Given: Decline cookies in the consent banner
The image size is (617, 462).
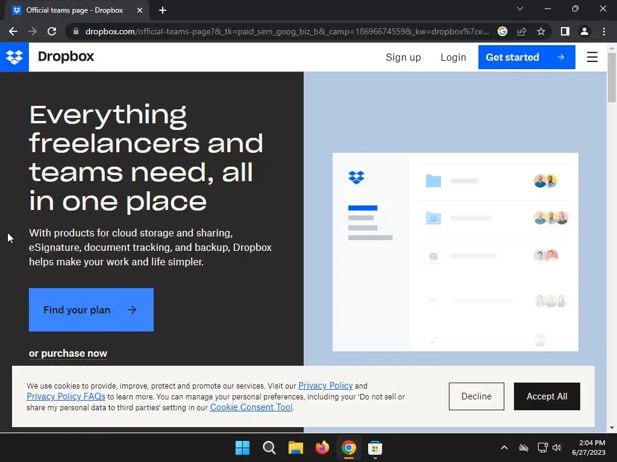Looking at the screenshot, I should [476, 396].
